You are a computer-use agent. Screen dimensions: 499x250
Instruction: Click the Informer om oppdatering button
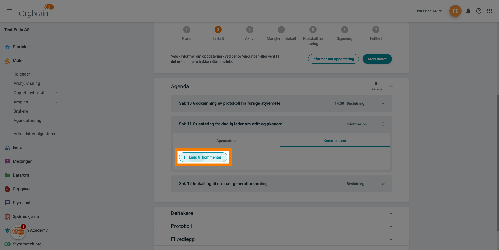click(x=333, y=59)
